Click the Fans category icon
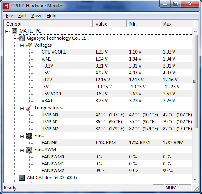202x194 pixels. [29, 136]
